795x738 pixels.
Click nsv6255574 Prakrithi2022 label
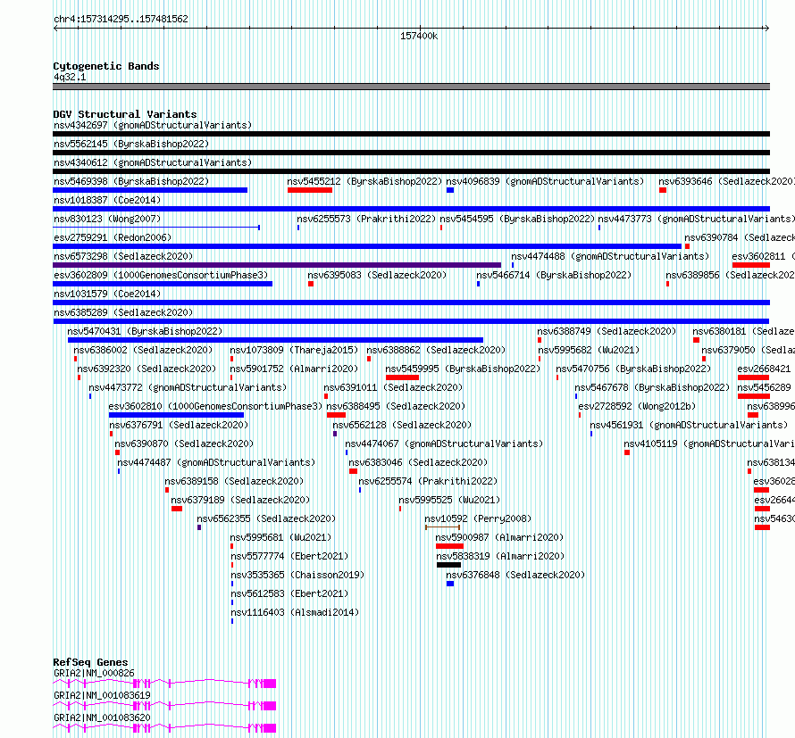click(x=428, y=481)
